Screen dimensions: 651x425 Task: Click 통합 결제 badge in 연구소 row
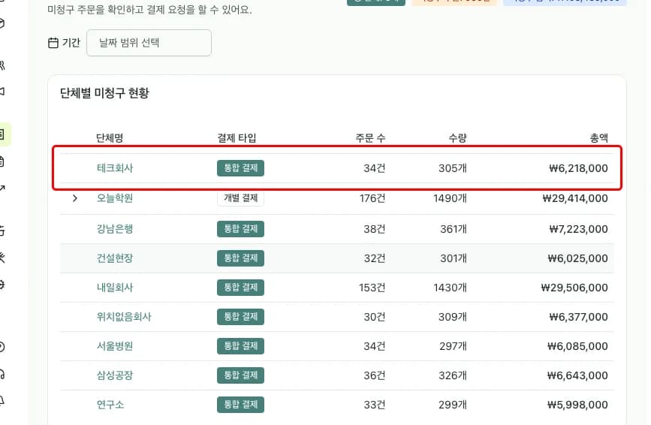coord(240,405)
